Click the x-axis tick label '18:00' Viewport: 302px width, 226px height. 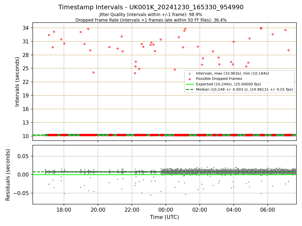(x=64, y=209)
